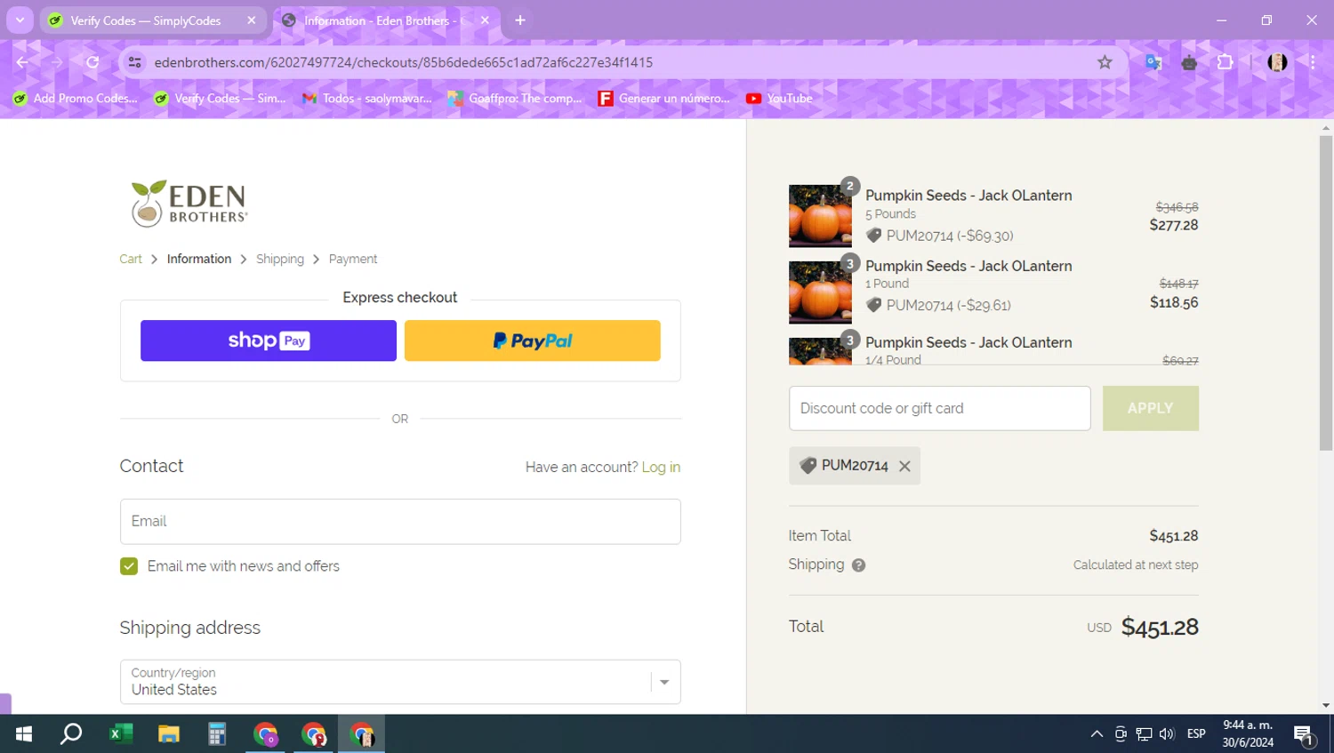Open the Windows notification center
The image size is (1334, 753).
pos(1304,734)
